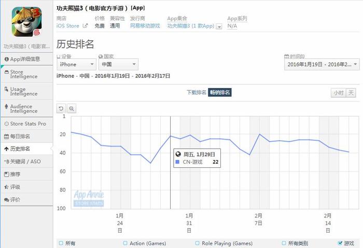Click the speech bubble icon beside 评价

click(x=6, y=200)
